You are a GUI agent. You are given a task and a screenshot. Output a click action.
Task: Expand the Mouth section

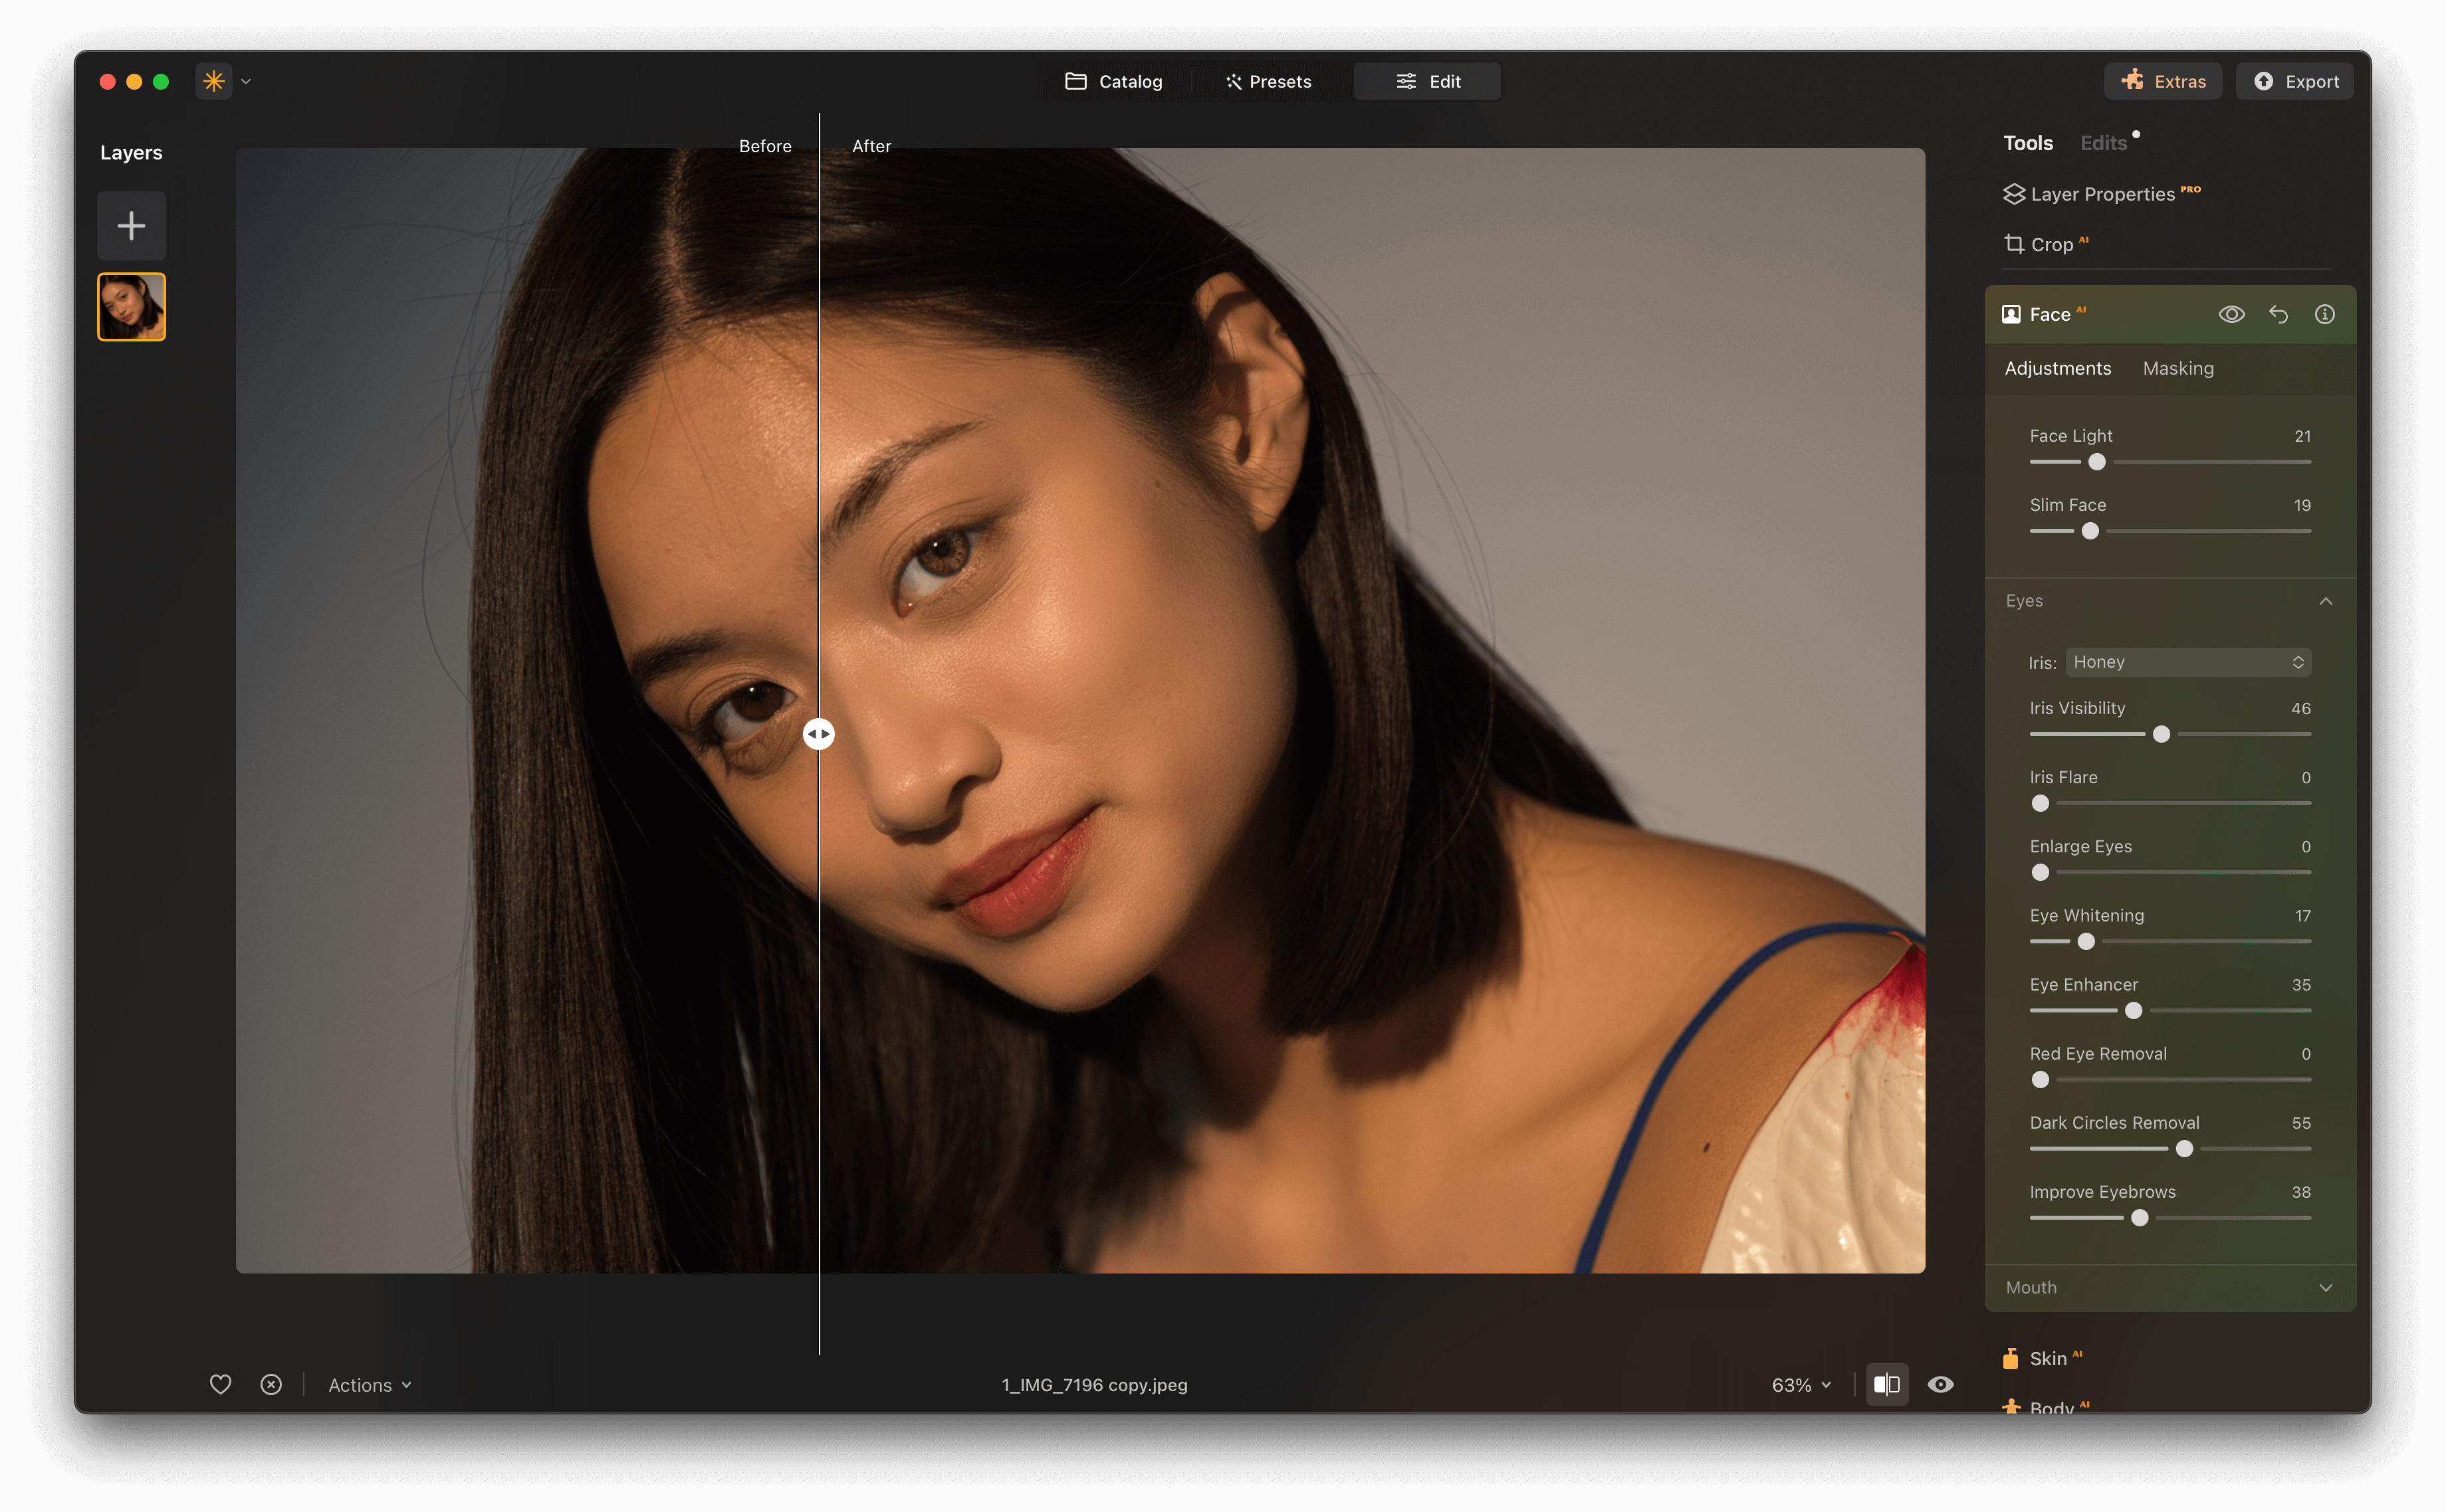(x=2325, y=1288)
